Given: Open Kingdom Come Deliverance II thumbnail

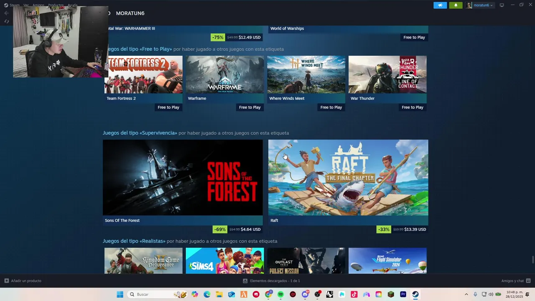Looking at the screenshot, I should pos(143,261).
